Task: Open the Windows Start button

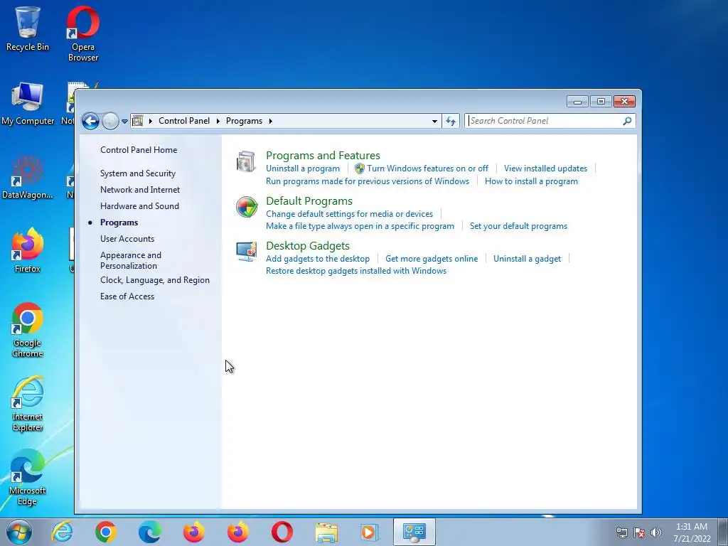Action: click(x=19, y=532)
